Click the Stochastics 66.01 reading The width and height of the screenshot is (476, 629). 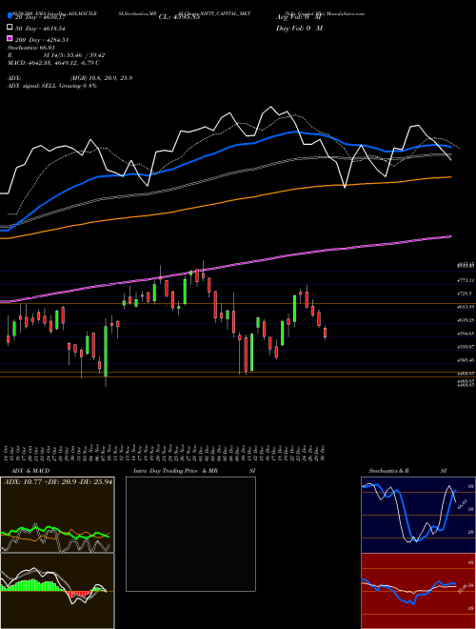tap(30, 48)
